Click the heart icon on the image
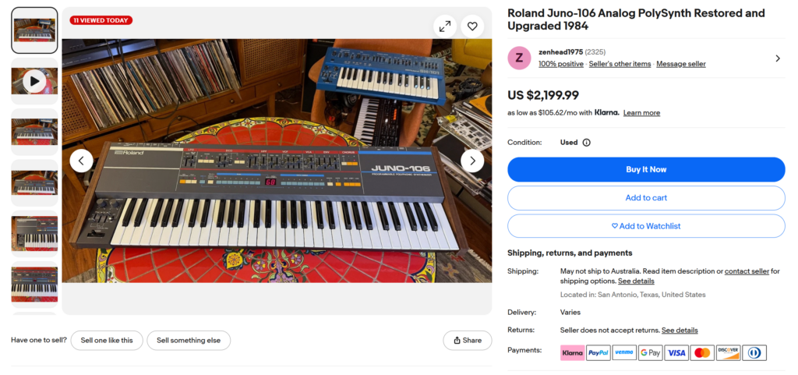 coord(472,27)
